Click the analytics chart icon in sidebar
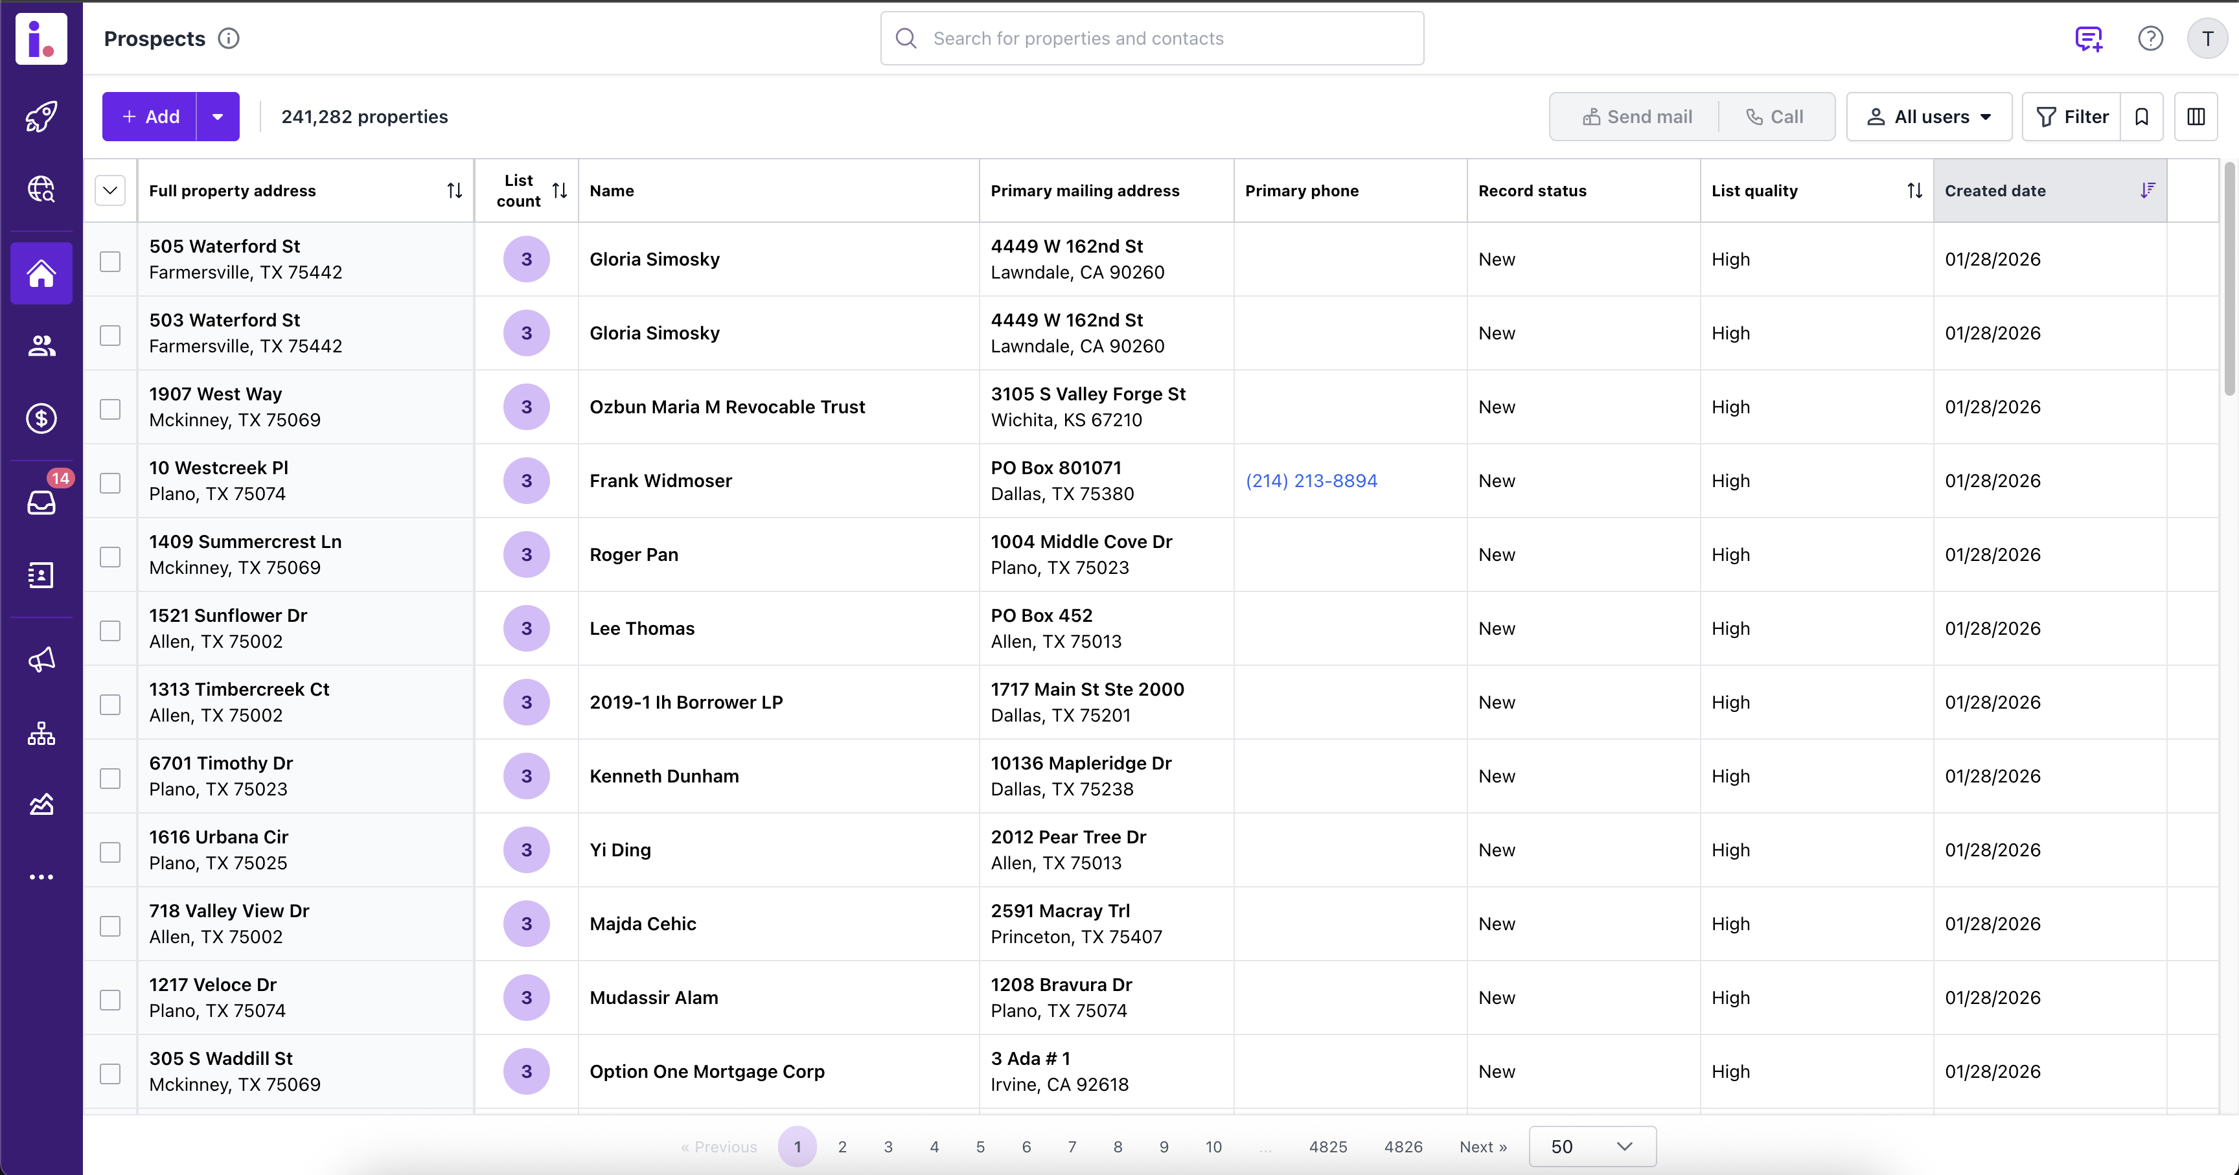 pos(41,804)
